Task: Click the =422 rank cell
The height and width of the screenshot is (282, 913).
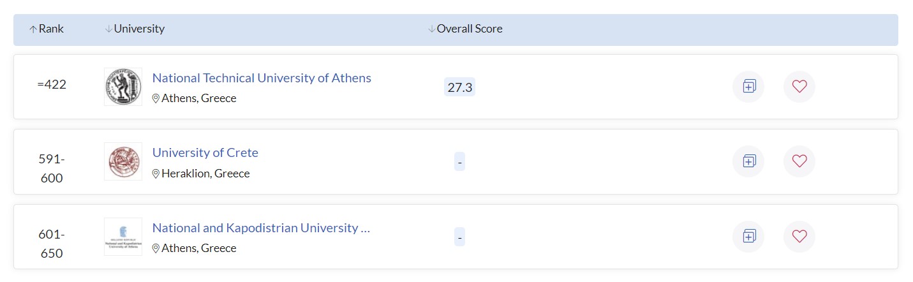Action: tap(52, 85)
